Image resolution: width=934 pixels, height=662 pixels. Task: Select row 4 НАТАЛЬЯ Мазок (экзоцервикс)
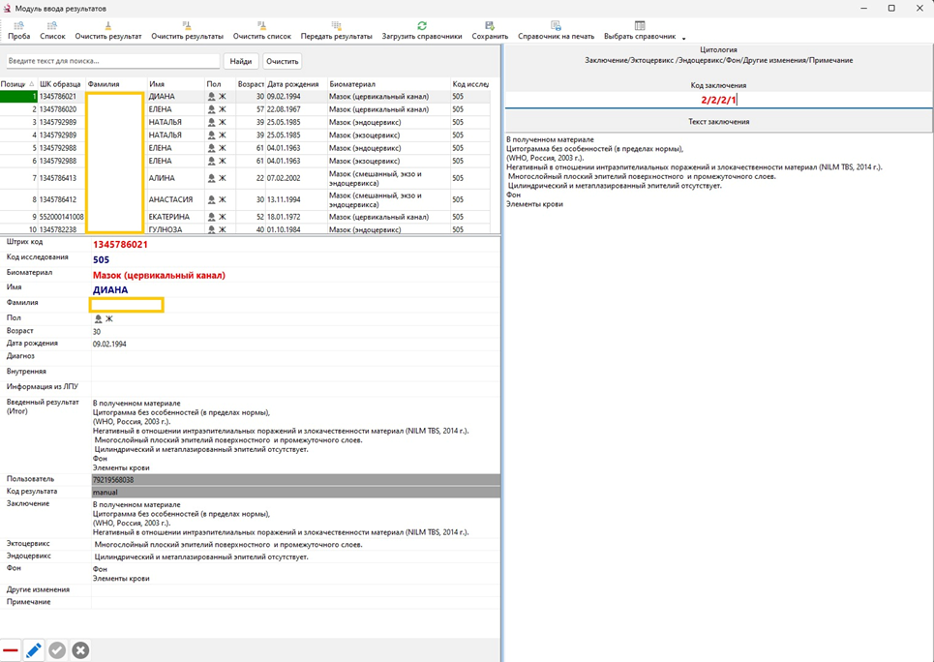click(246, 135)
